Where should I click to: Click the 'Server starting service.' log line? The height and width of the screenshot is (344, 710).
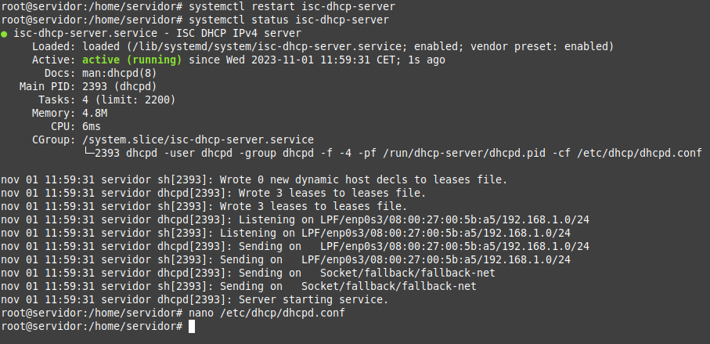coord(195,299)
